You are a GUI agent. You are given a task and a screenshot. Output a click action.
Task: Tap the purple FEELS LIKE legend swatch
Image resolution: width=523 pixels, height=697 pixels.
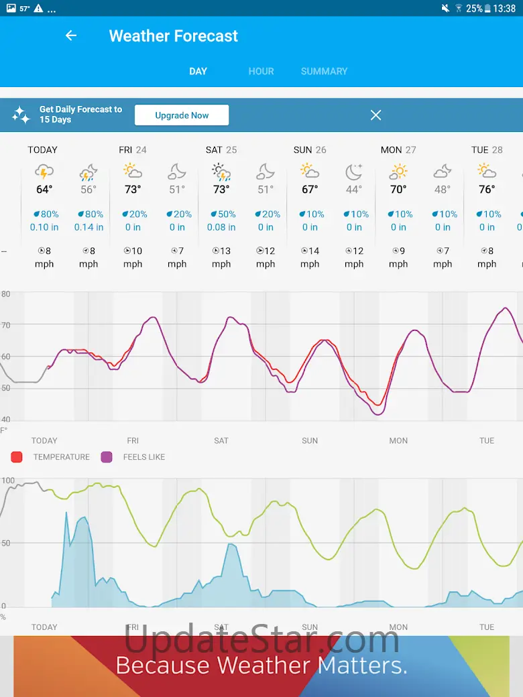[x=107, y=457]
